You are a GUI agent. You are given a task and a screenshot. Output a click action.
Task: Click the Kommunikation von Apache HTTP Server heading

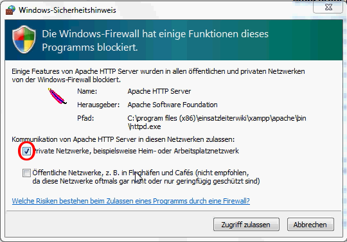pos(123,139)
